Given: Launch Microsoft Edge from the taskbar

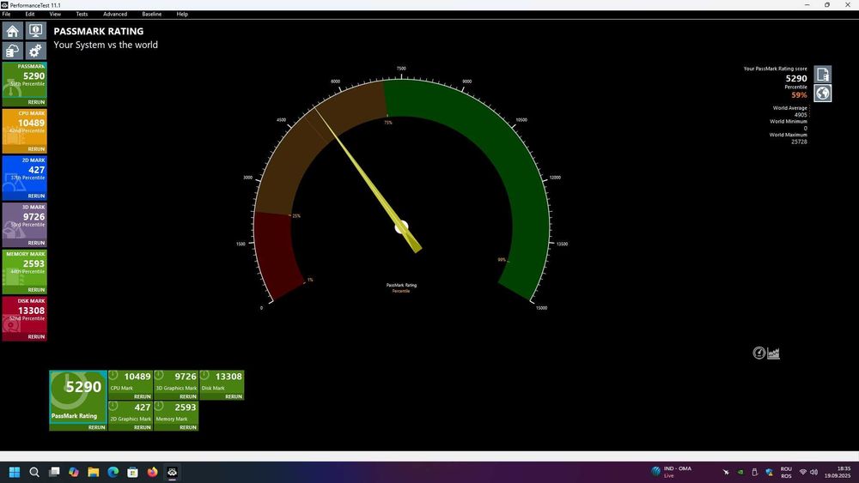Looking at the screenshot, I should click(x=113, y=472).
